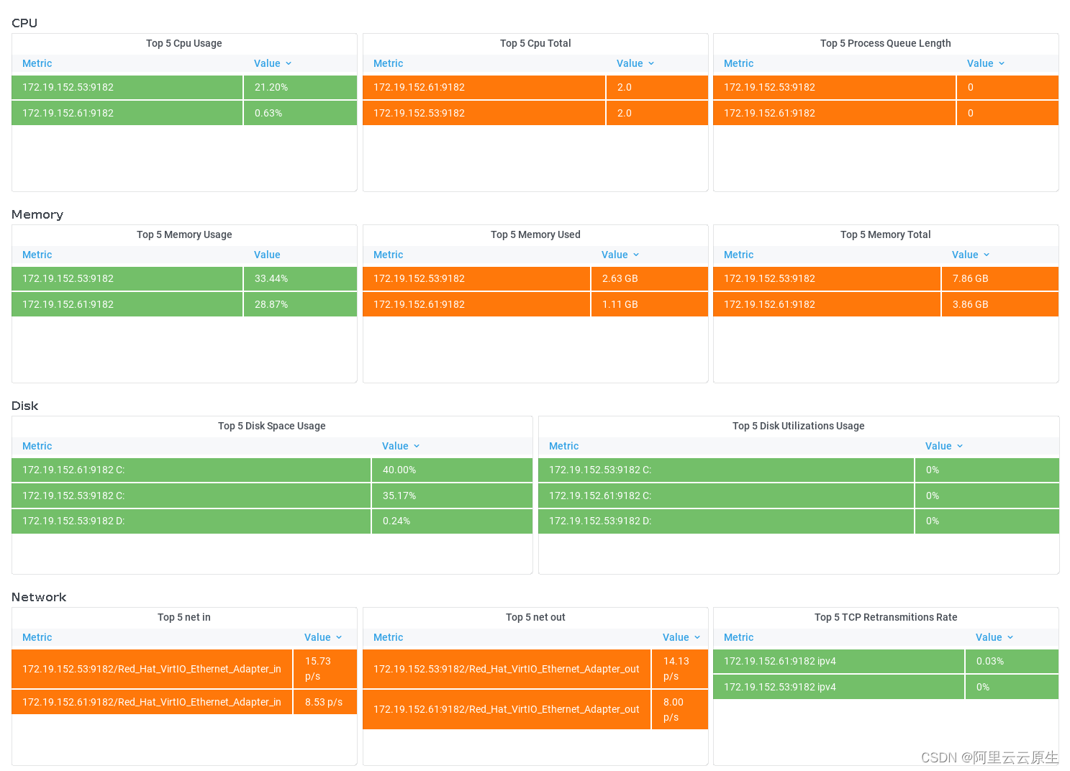Click Metric header in Top 5 net in
Image resolution: width=1070 pixels, height=771 pixels.
[37, 637]
